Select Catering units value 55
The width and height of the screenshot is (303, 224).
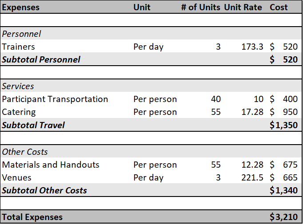215,112
